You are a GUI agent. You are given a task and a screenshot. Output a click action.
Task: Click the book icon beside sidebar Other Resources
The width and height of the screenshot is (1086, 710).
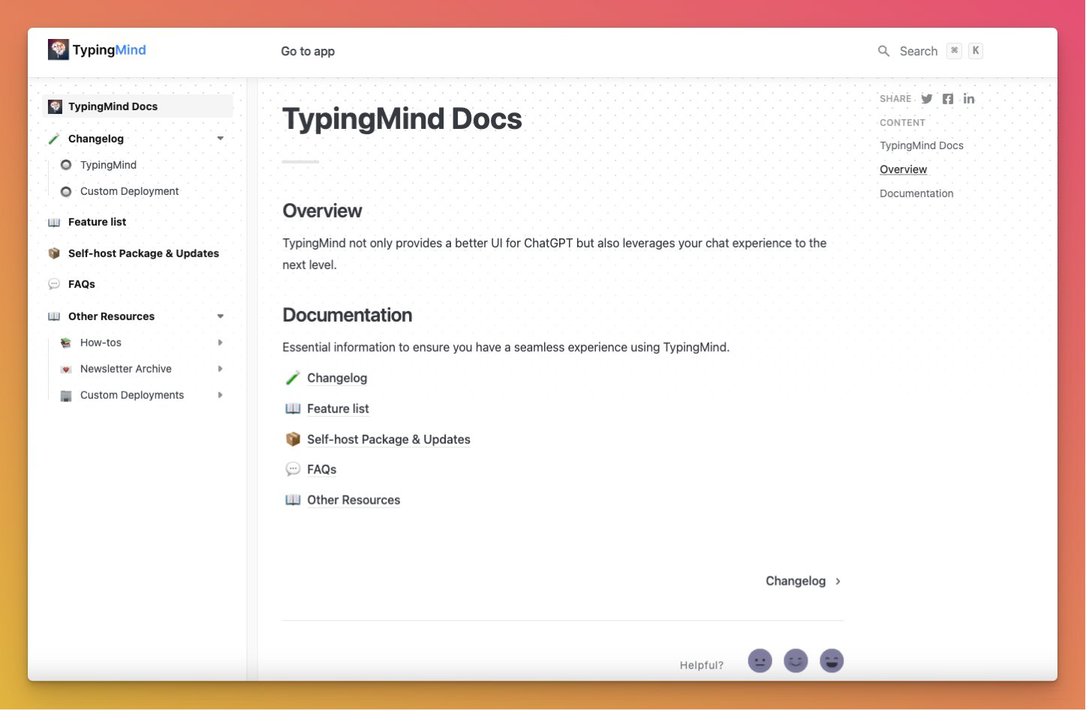(x=54, y=316)
